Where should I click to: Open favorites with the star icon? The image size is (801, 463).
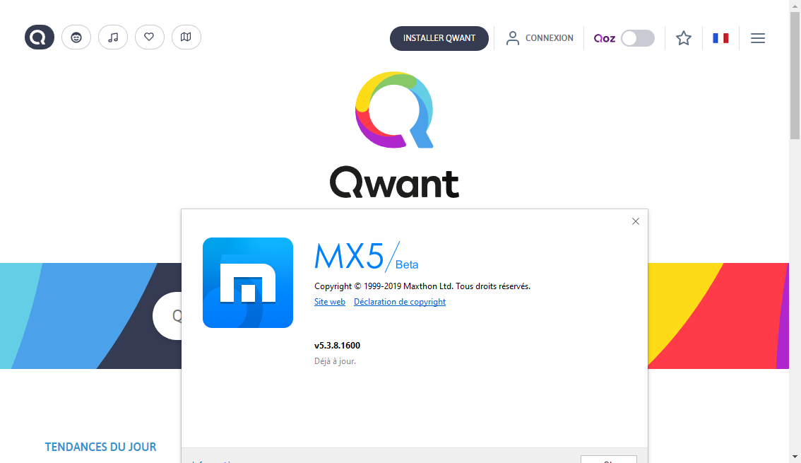point(684,38)
